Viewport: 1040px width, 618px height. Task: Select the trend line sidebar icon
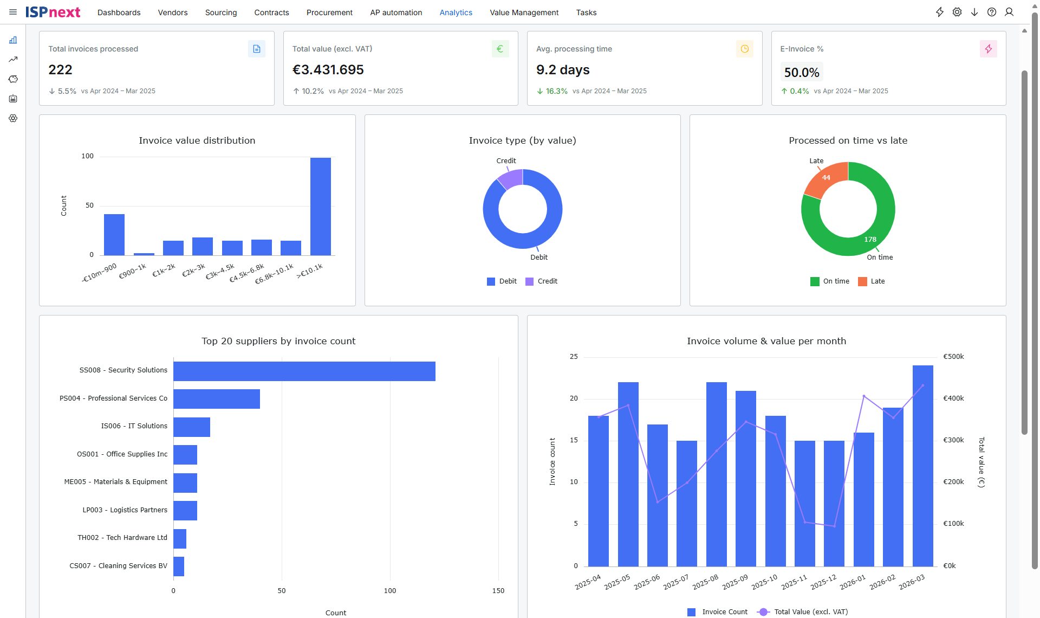coord(13,59)
